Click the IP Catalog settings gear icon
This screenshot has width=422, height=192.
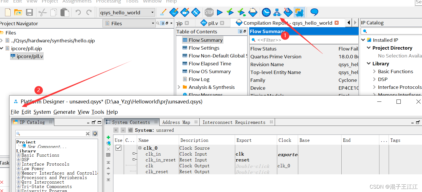click(x=95, y=134)
